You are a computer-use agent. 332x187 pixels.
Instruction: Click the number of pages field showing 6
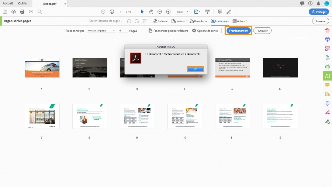tap(122, 31)
